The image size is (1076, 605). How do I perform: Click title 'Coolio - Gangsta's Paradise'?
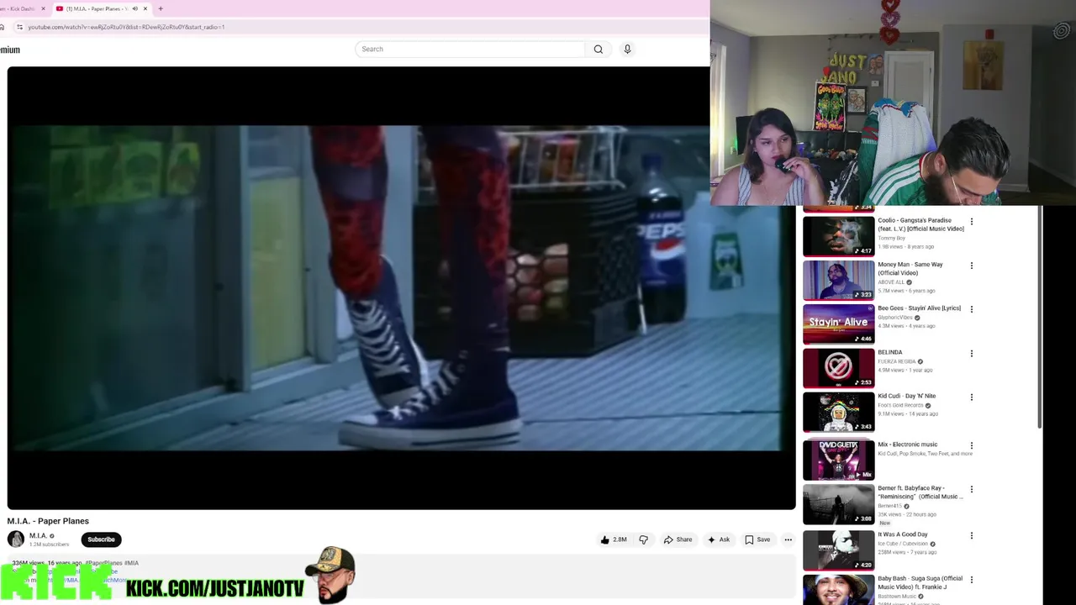(920, 224)
